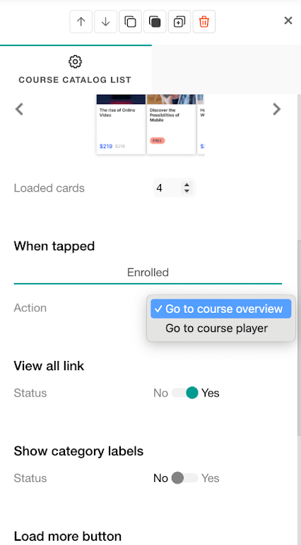This screenshot has width=301, height=545.
Task: Select Go to course overview option
Action: point(220,309)
